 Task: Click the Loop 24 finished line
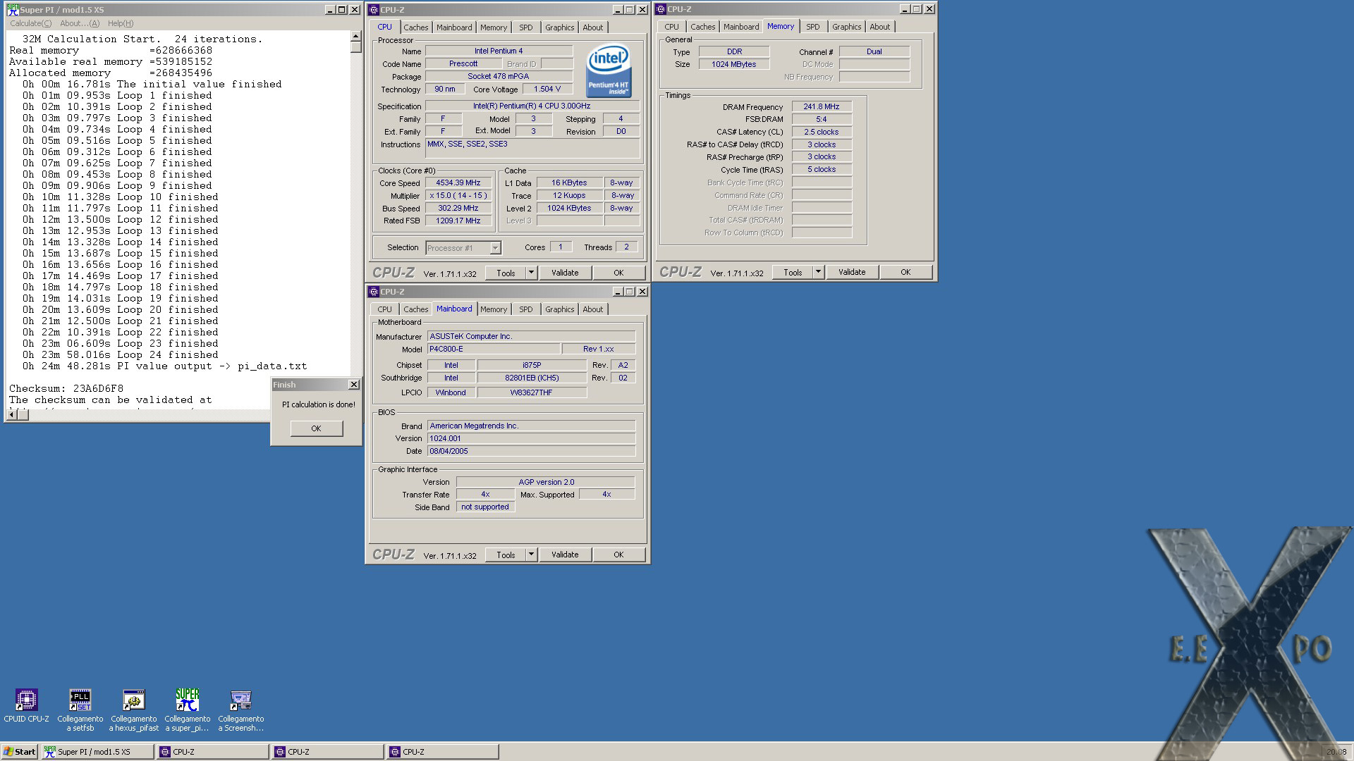121,355
